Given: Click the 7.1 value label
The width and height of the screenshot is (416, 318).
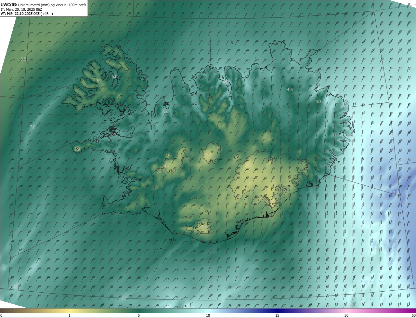Looking at the screenshot, I should pyautogui.click(x=113, y=134).
